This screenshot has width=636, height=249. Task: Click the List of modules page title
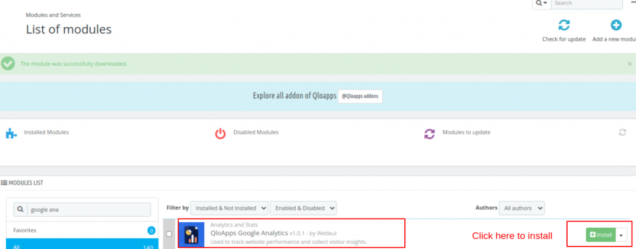pyautogui.click(x=68, y=29)
